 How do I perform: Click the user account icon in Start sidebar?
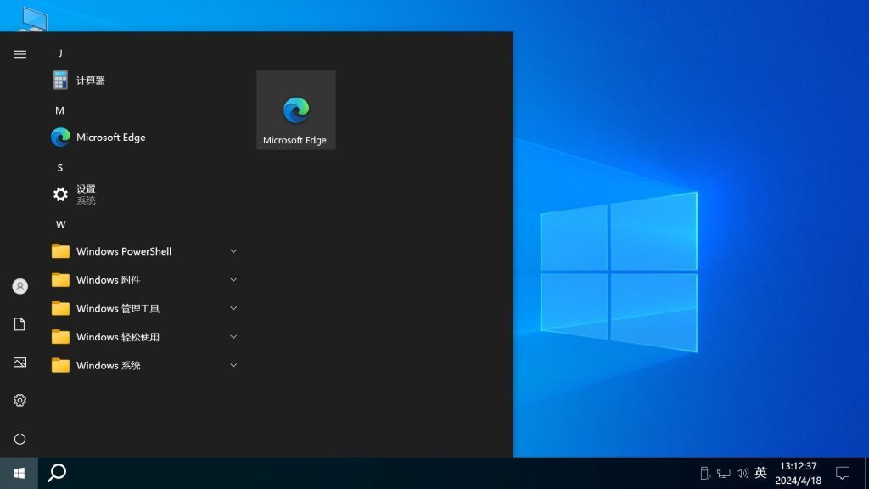(20, 286)
